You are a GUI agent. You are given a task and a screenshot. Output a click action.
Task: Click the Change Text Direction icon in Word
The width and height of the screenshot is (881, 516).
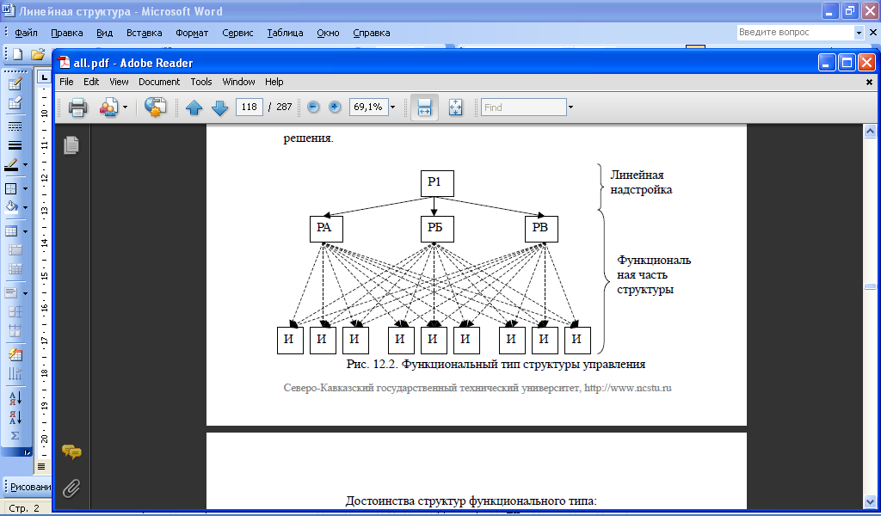click(x=15, y=373)
